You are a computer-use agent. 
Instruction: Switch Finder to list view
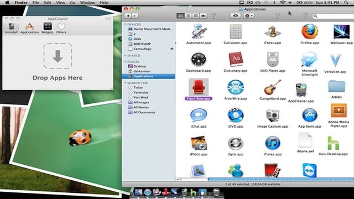click(x=188, y=16)
